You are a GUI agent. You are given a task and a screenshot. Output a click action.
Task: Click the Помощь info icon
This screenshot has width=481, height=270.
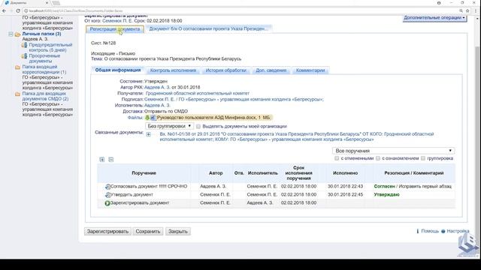click(x=418, y=231)
